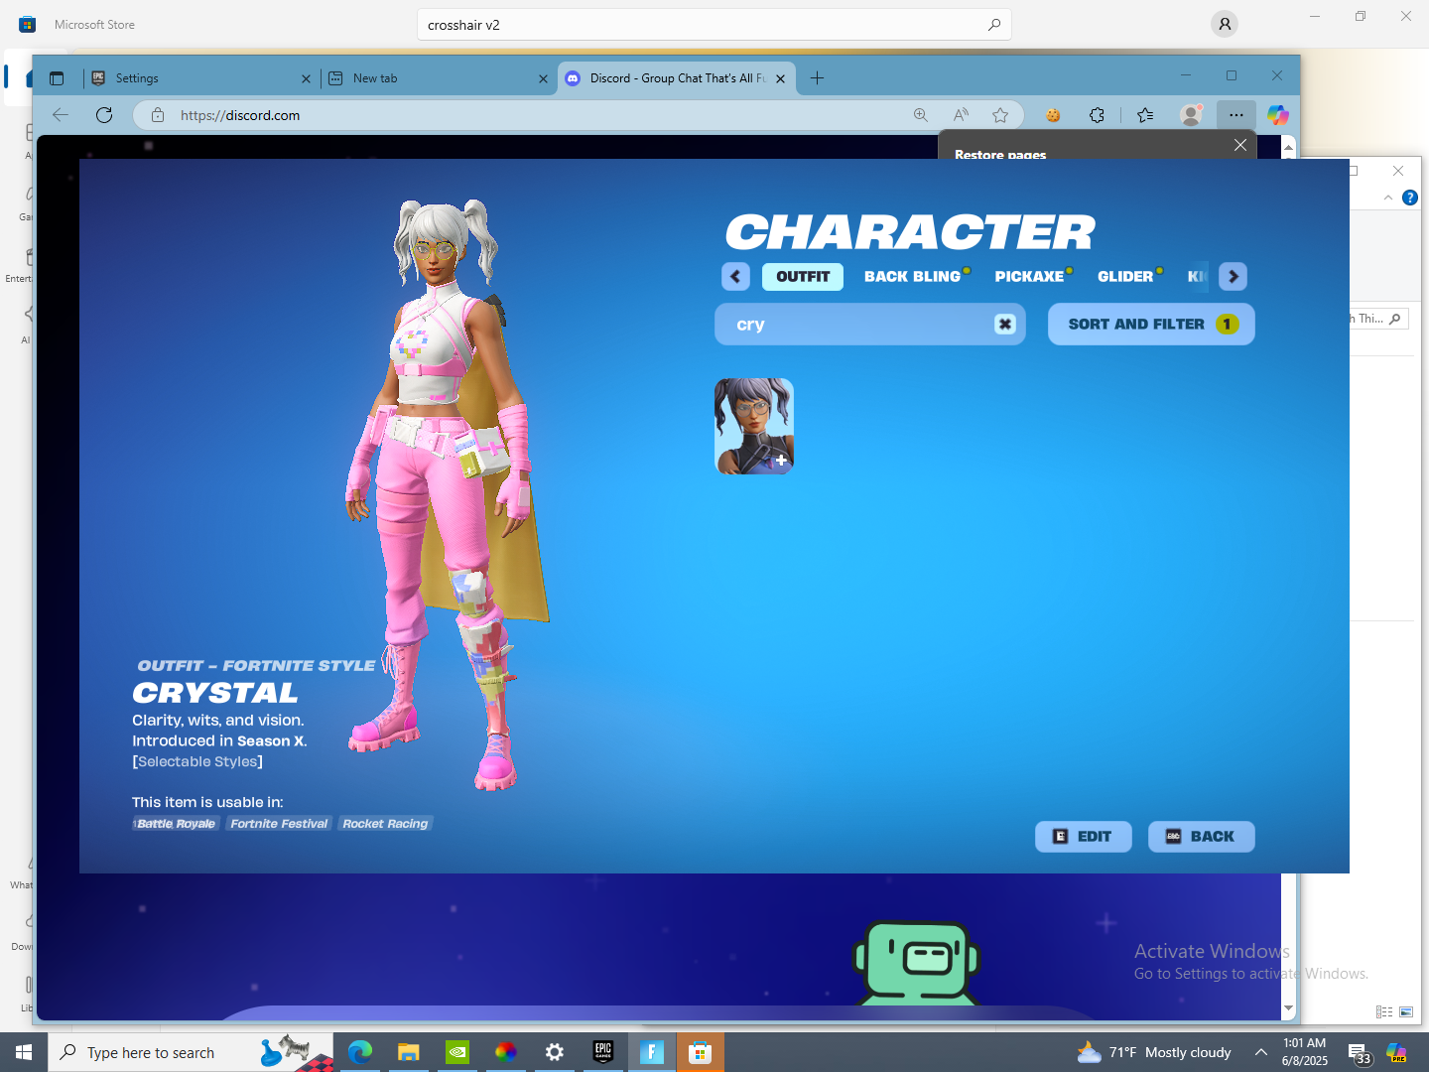Click the Microsoft Store search magnifier
1429x1072 pixels.
993,25
